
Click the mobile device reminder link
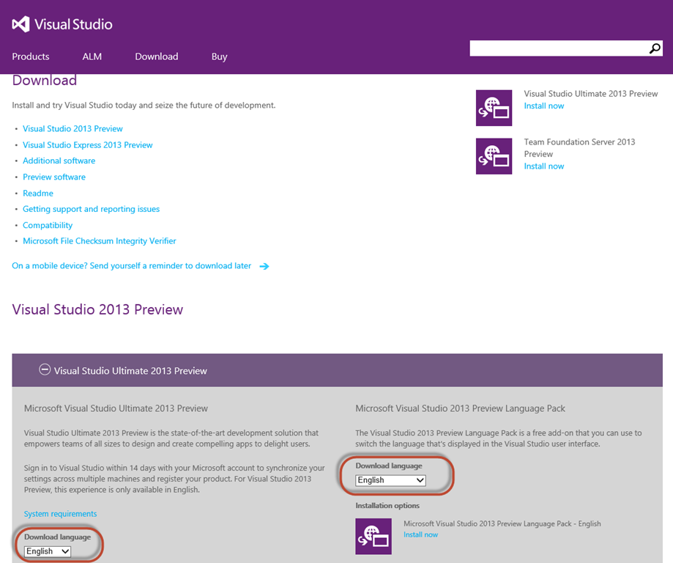pyautogui.click(x=131, y=266)
